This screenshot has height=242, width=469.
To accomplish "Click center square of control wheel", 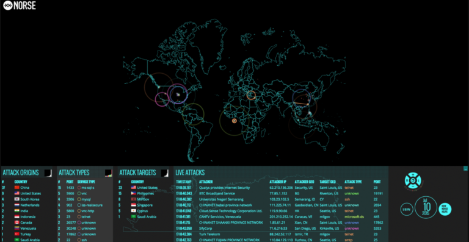I will coord(413,180).
